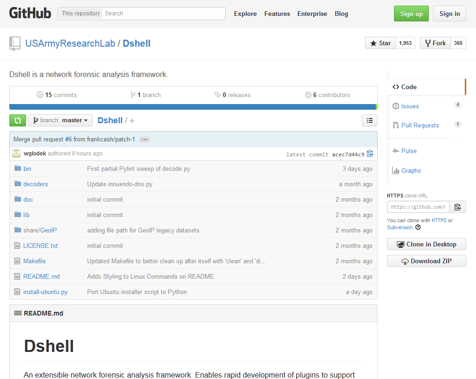This screenshot has height=379, width=476.
Task: Click the Pull Requests icon in sidebar
Action: point(395,125)
